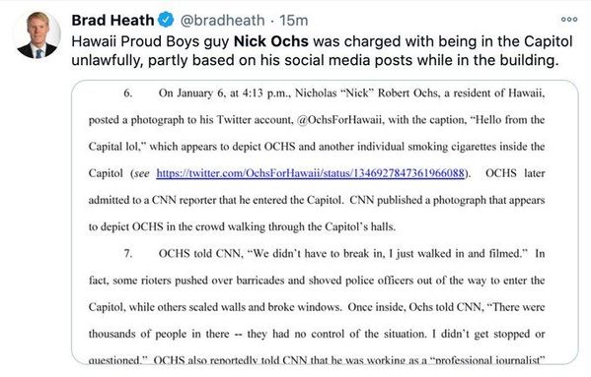Open the three-dot tweet options menu
The width and height of the screenshot is (591, 377).
point(568,20)
